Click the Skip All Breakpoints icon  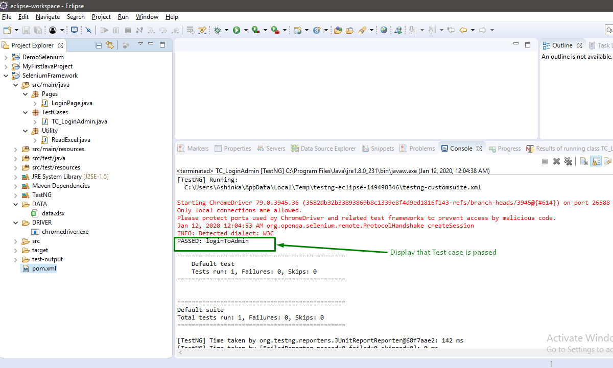pyautogui.click(x=88, y=30)
